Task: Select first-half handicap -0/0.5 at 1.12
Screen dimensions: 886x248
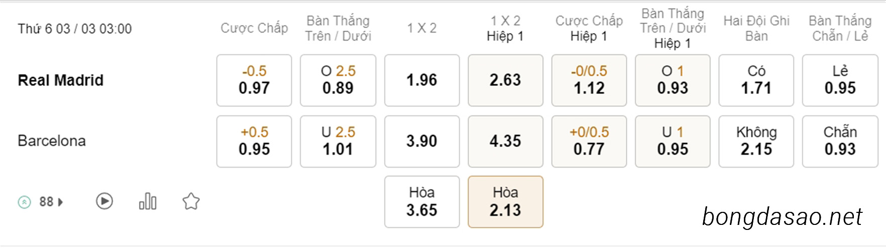Action: coord(589,80)
